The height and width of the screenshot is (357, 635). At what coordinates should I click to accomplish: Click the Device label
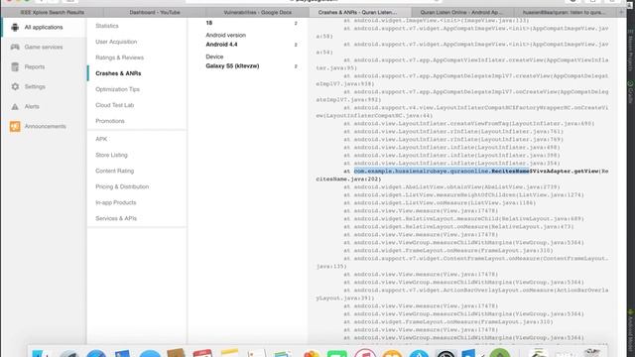point(214,57)
